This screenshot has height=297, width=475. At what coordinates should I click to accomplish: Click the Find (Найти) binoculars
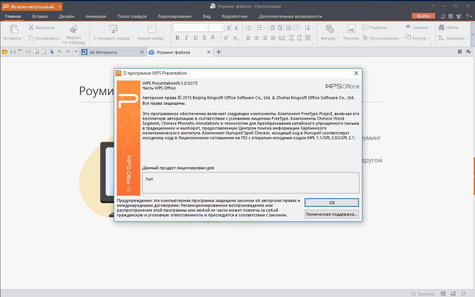point(442,27)
